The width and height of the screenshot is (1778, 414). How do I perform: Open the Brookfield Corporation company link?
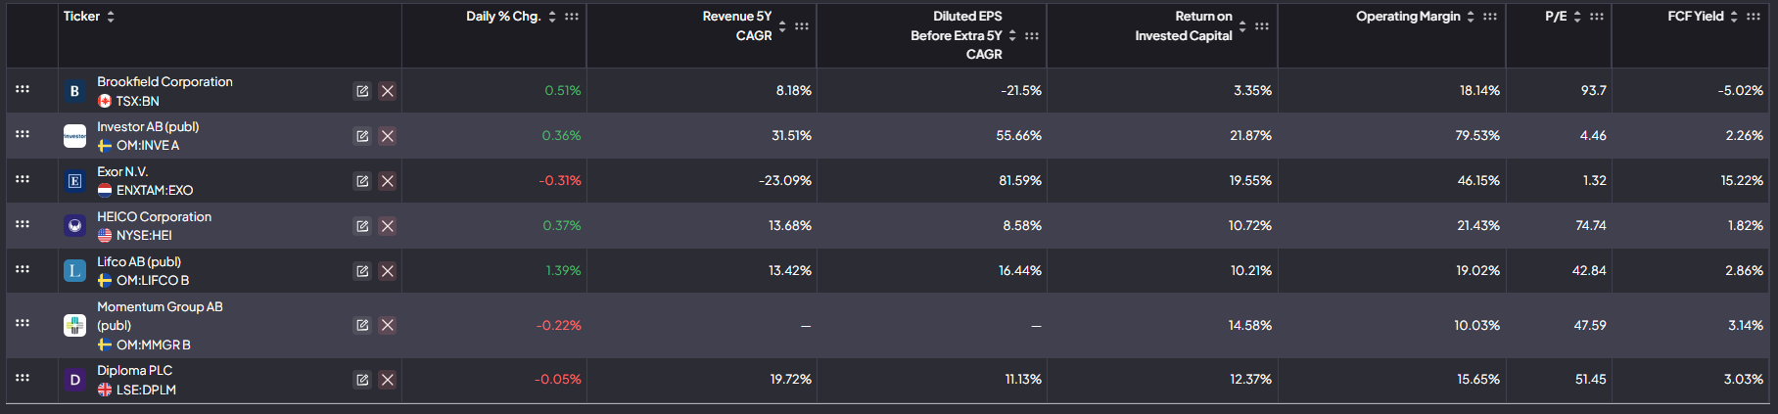point(164,82)
